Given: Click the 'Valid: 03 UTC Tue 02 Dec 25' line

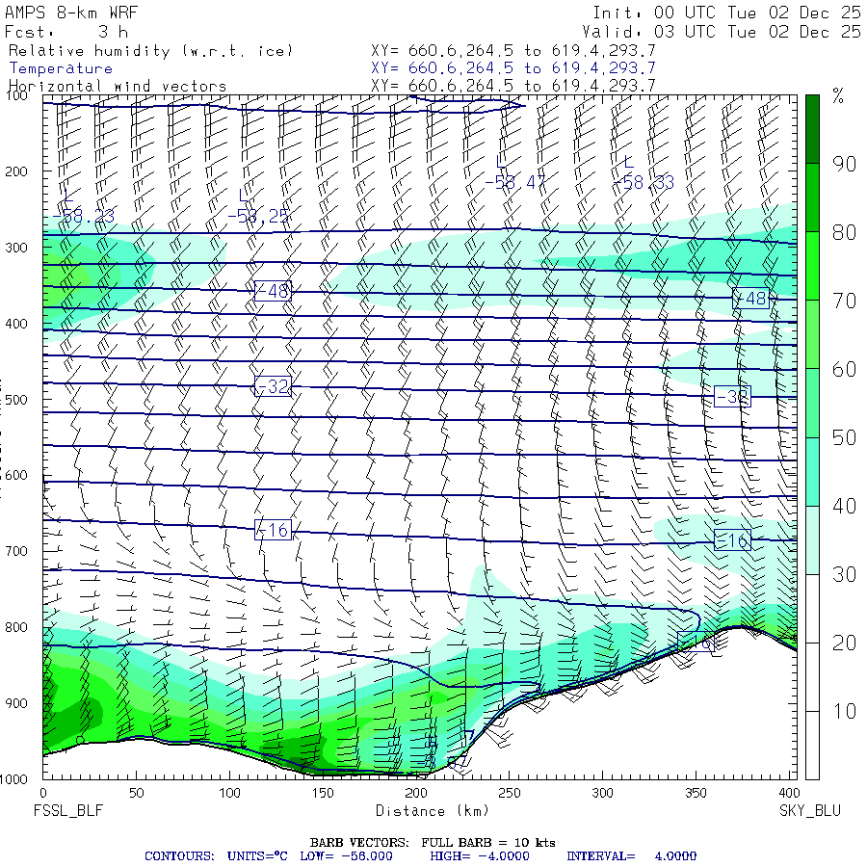Looking at the screenshot, I should pos(721,32).
